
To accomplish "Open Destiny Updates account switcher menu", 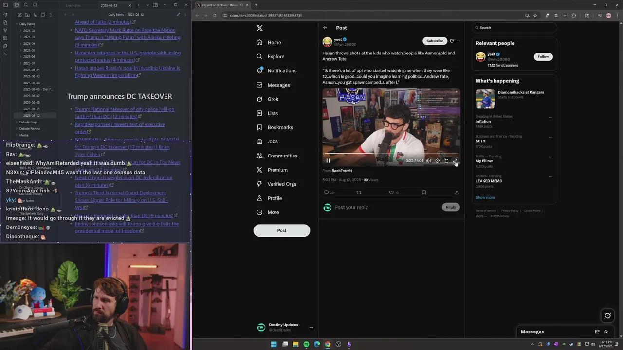I will tap(311, 327).
